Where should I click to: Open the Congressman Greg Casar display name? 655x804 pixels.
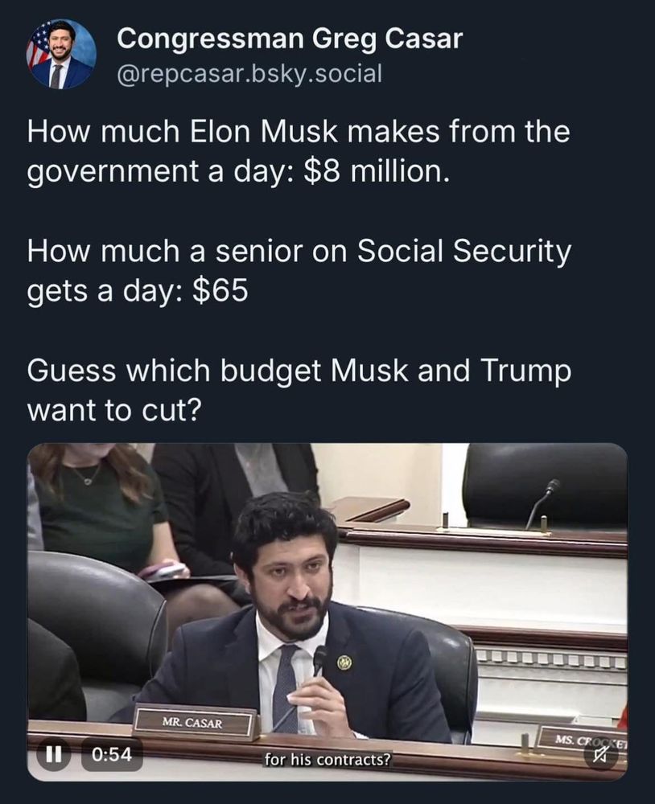(x=290, y=39)
